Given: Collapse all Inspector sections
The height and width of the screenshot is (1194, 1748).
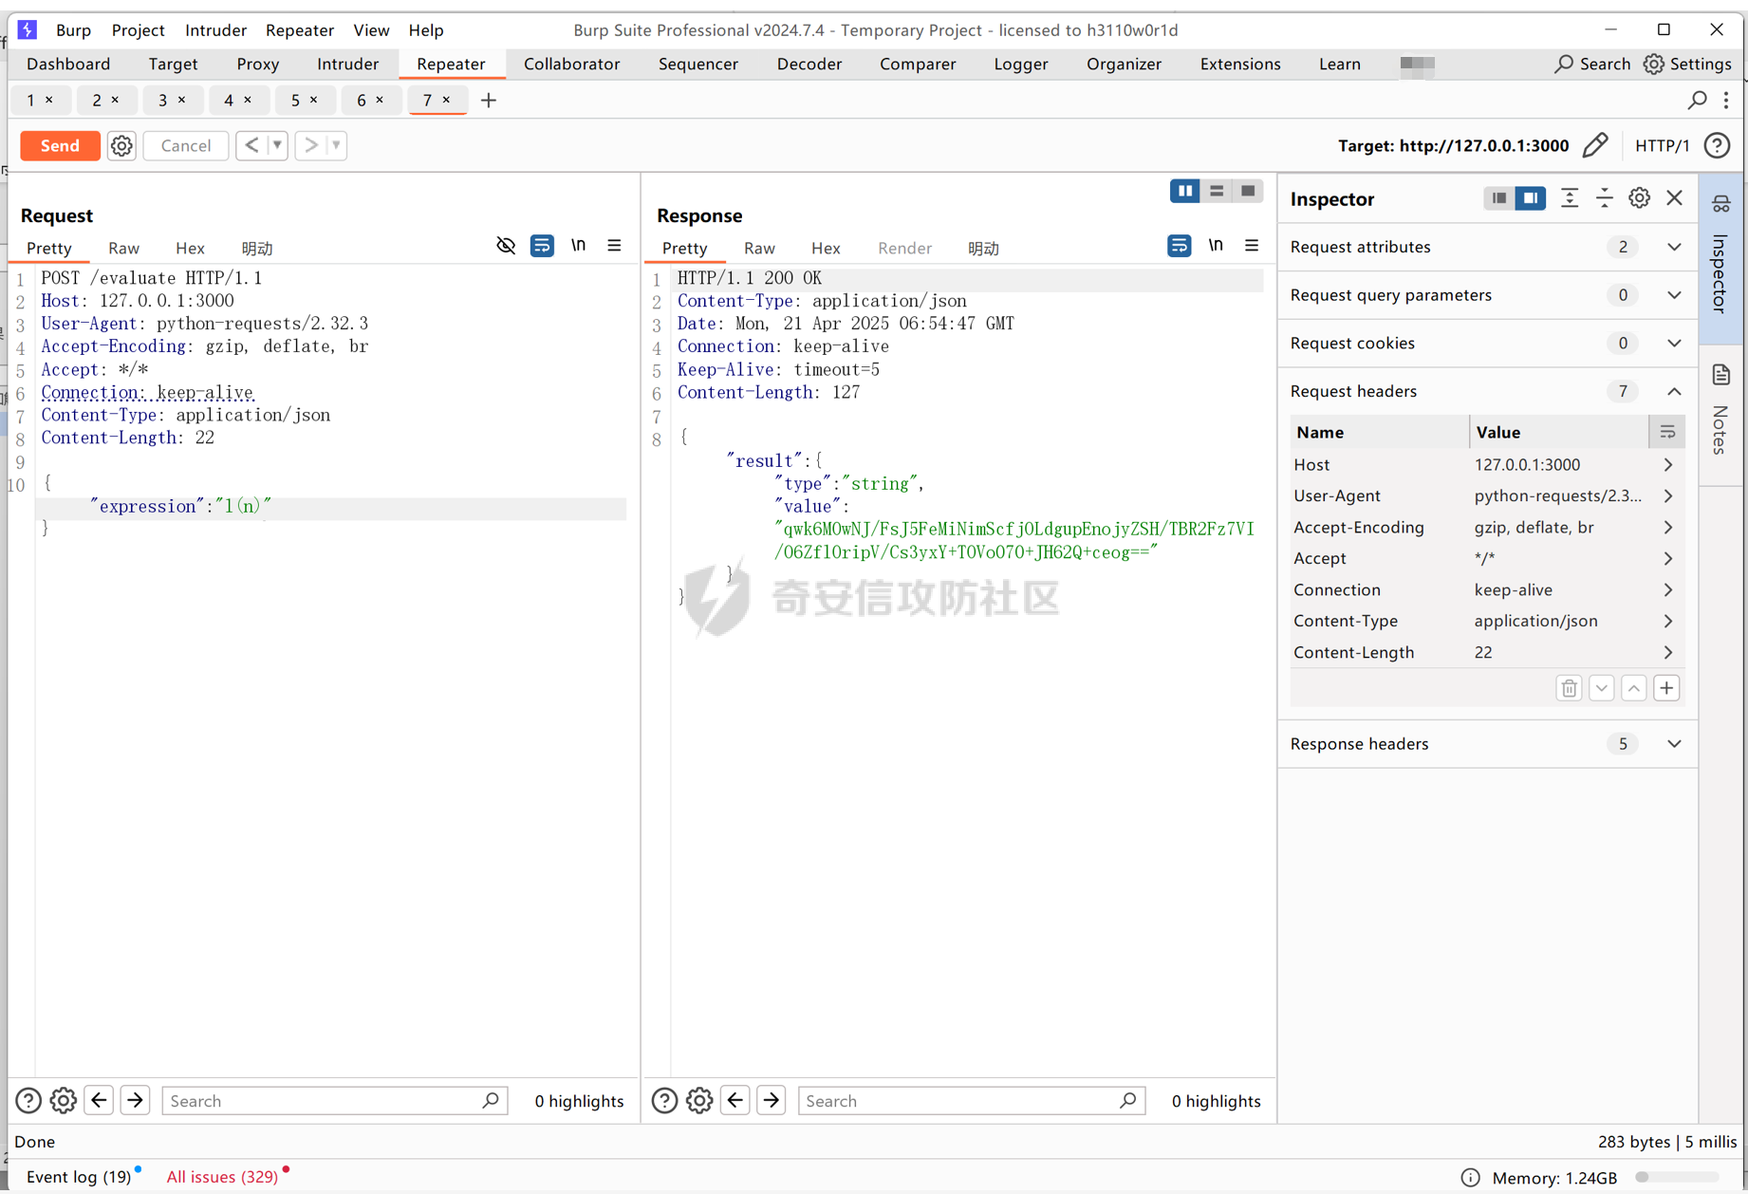Looking at the screenshot, I should pos(1604,198).
